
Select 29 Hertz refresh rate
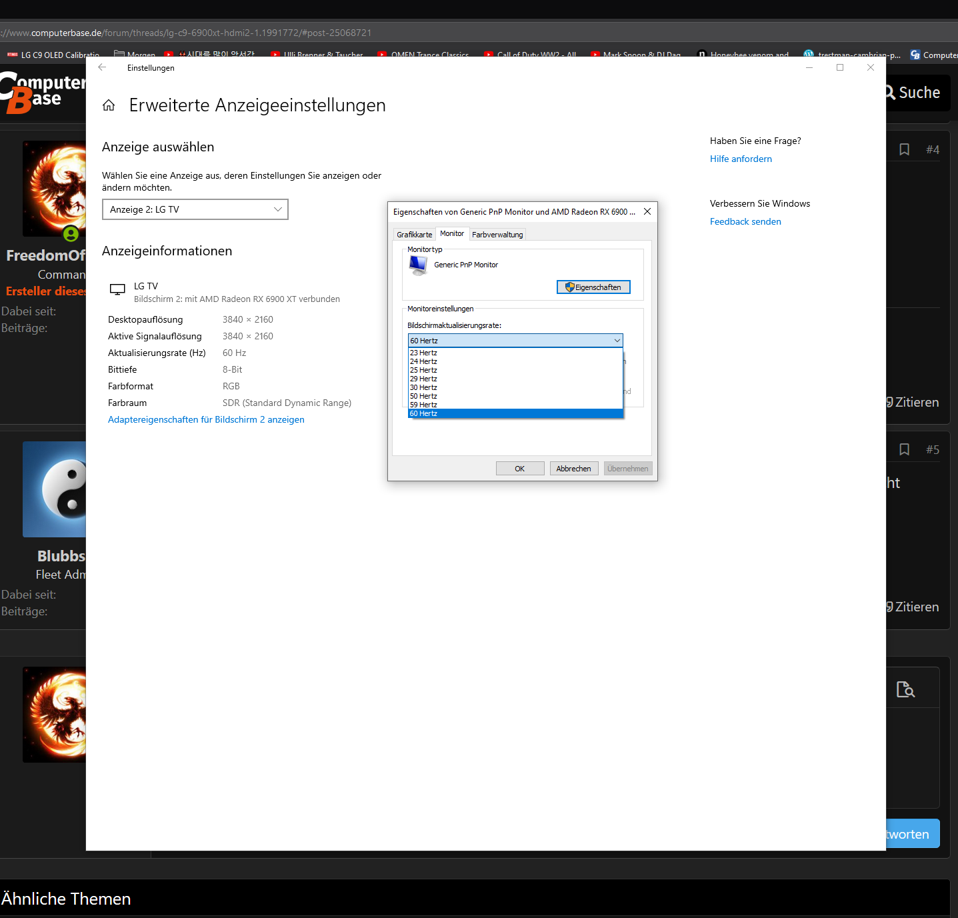tap(515, 379)
